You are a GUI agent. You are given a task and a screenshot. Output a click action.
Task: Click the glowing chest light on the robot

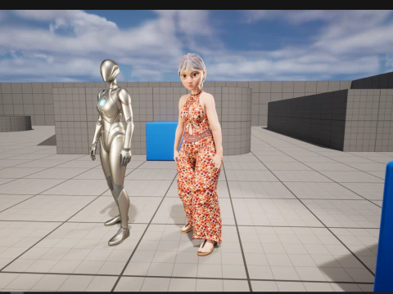point(102,102)
